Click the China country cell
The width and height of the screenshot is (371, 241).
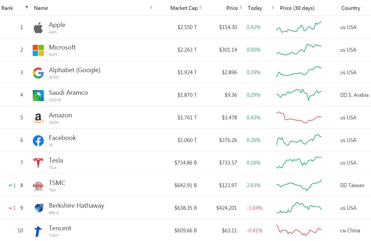click(x=350, y=231)
